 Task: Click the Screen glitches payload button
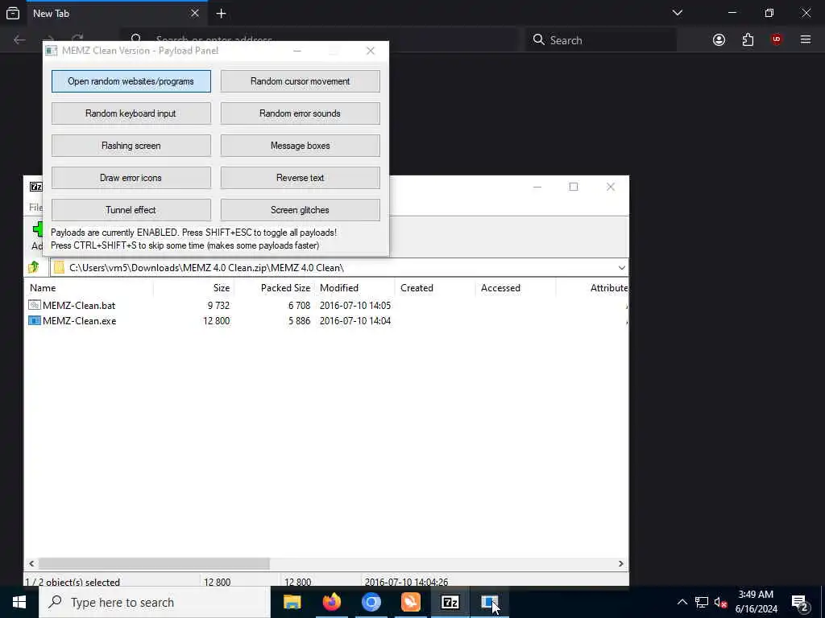click(300, 210)
